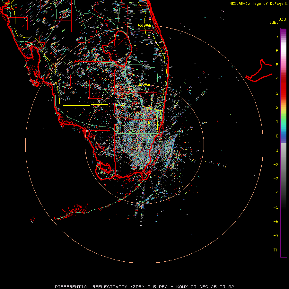This screenshot has width=289, height=289.
Task: Click the 3 dB scale label
Action: [277, 93]
